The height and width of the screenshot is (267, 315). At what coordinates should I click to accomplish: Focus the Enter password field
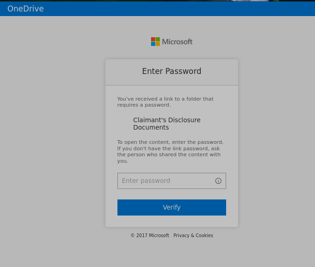(x=172, y=181)
